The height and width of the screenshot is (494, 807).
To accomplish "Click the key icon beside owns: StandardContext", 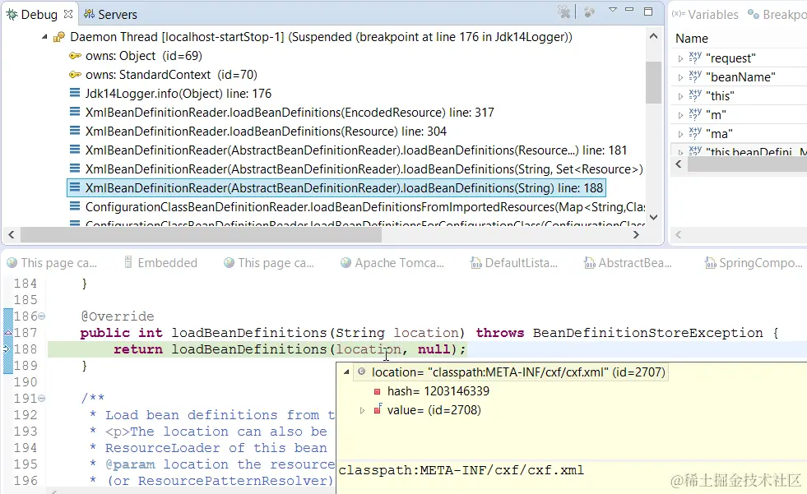I will pyautogui.click(x=75, y=75).
